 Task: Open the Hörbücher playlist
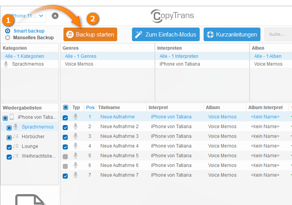click(33, 137)
